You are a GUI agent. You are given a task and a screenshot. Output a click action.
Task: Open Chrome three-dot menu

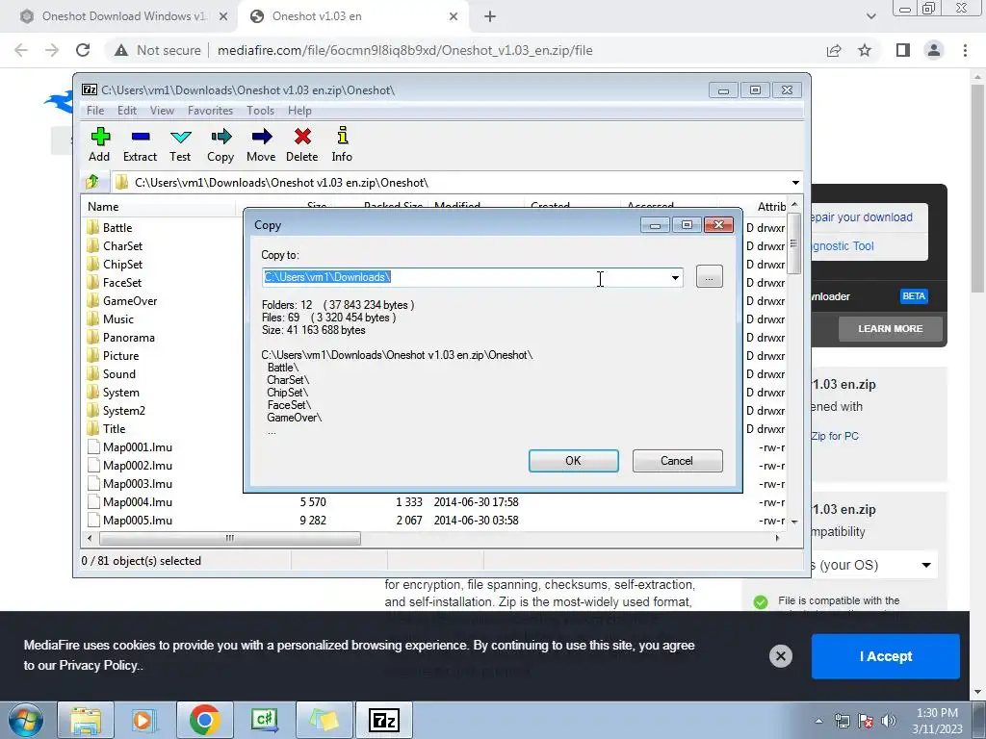(x=965, y=50)
